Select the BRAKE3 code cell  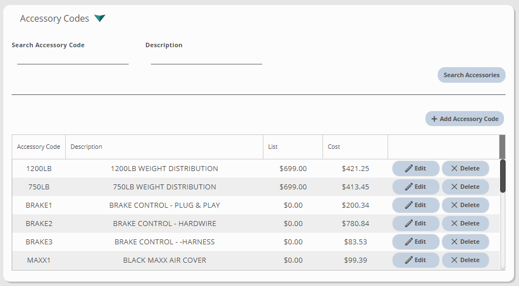click(x=39, y=242)
